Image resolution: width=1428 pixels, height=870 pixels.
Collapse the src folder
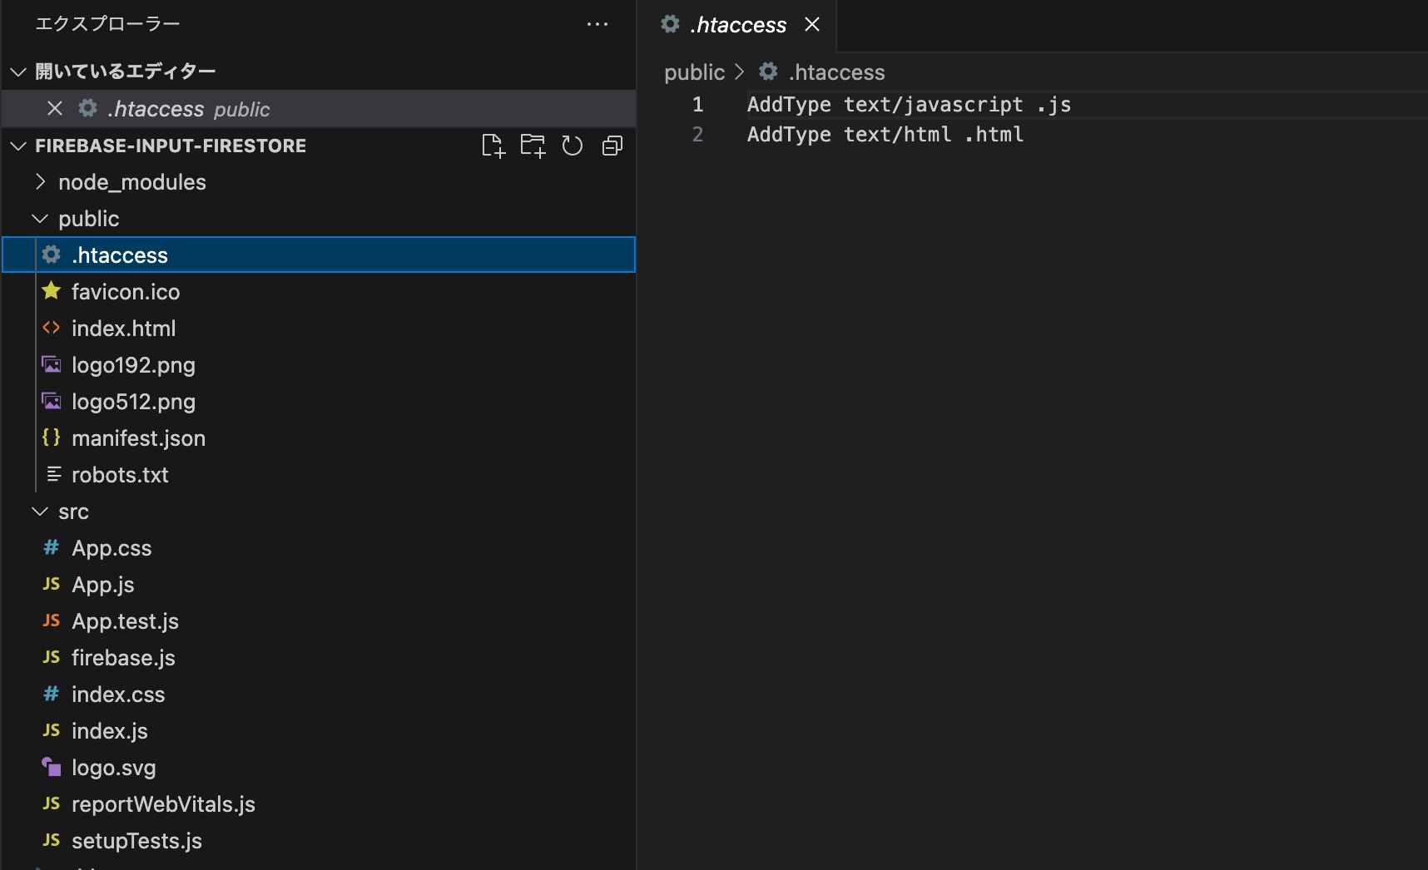(x=40, y=511)
